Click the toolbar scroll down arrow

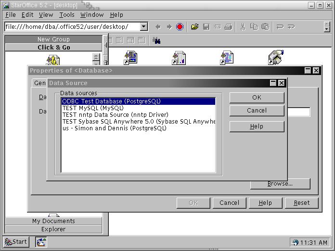tap(327, 29)
